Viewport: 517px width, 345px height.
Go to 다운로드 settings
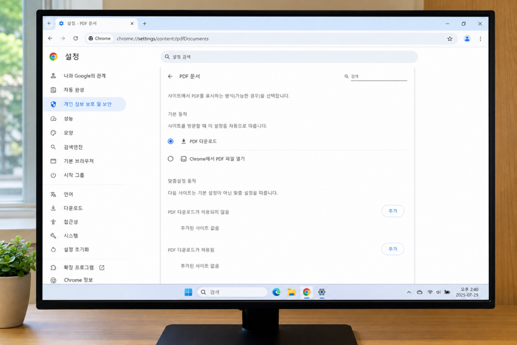pyautogui.click(x=85, y=208)
